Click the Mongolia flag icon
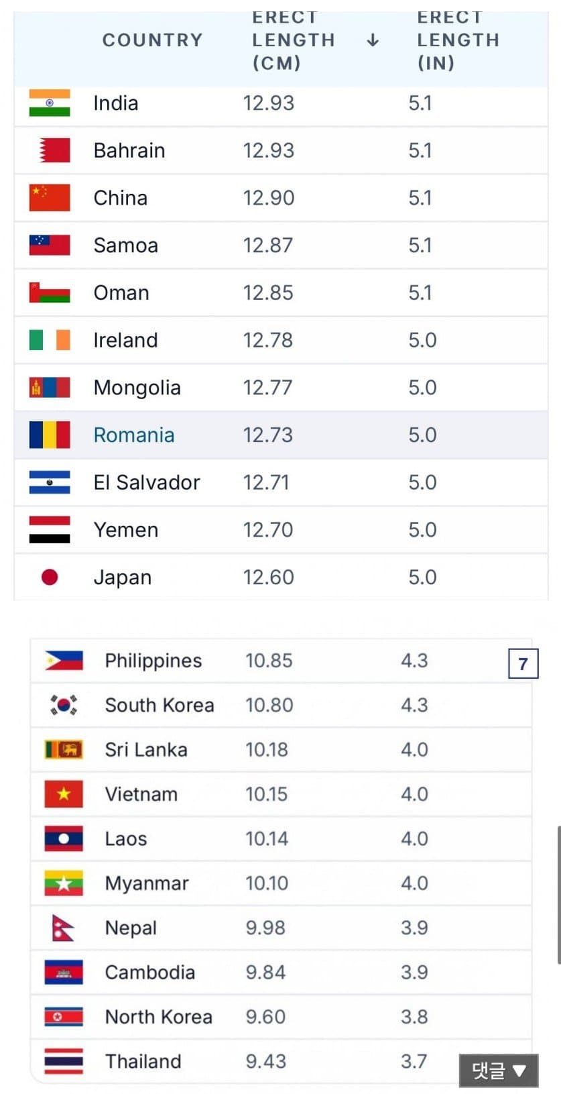The height and width of the screenshot is (1094, 561). [x=50, y=388]
